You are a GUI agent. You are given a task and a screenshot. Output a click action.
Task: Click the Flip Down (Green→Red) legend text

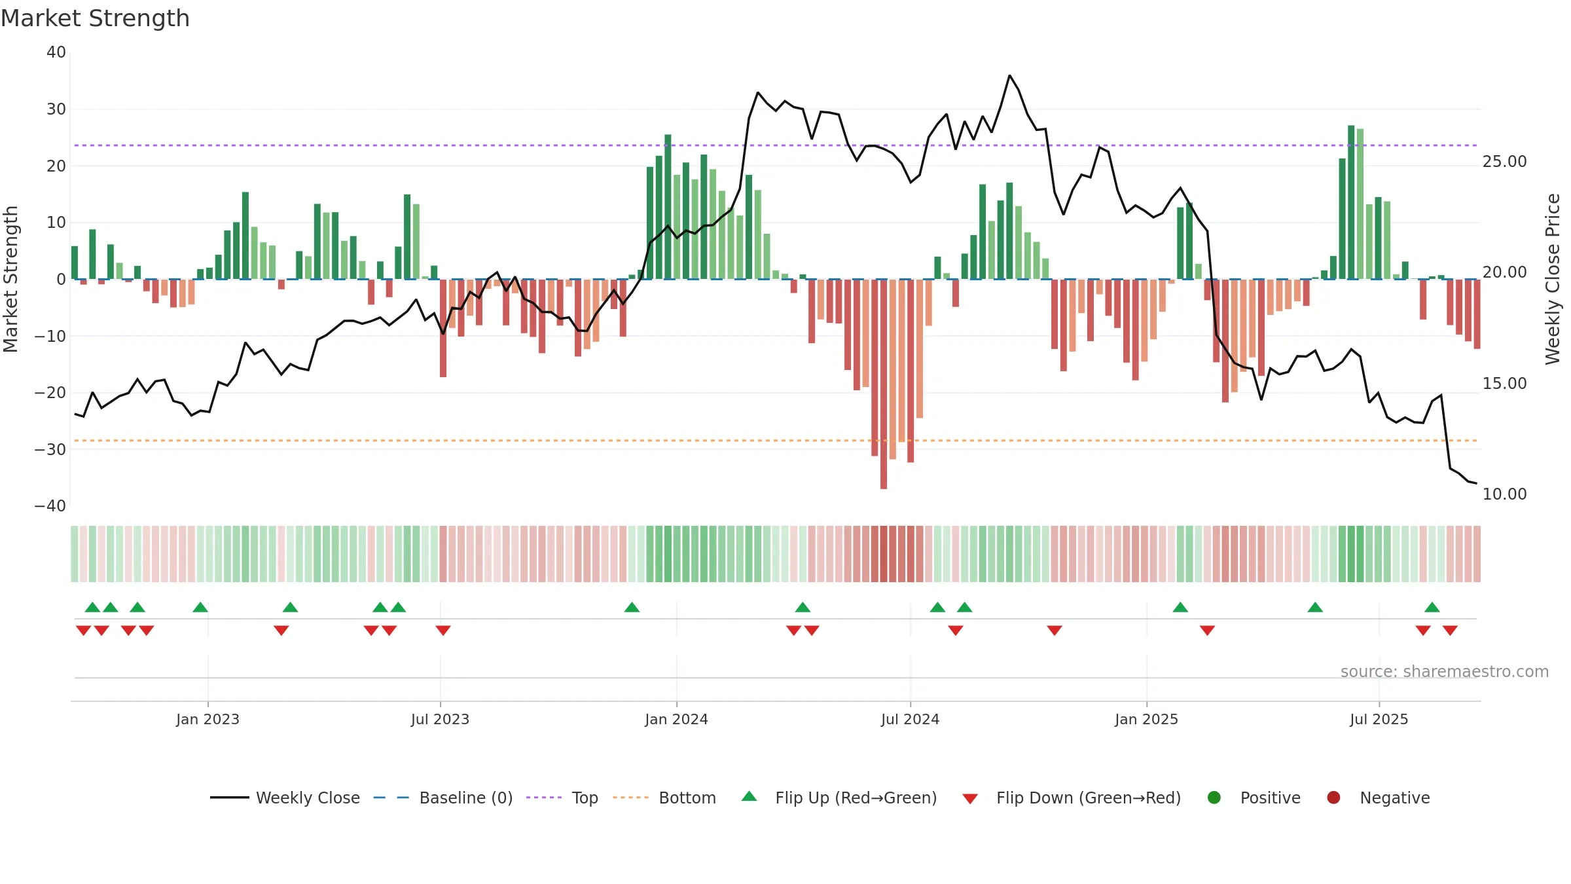coord(1089,798)
